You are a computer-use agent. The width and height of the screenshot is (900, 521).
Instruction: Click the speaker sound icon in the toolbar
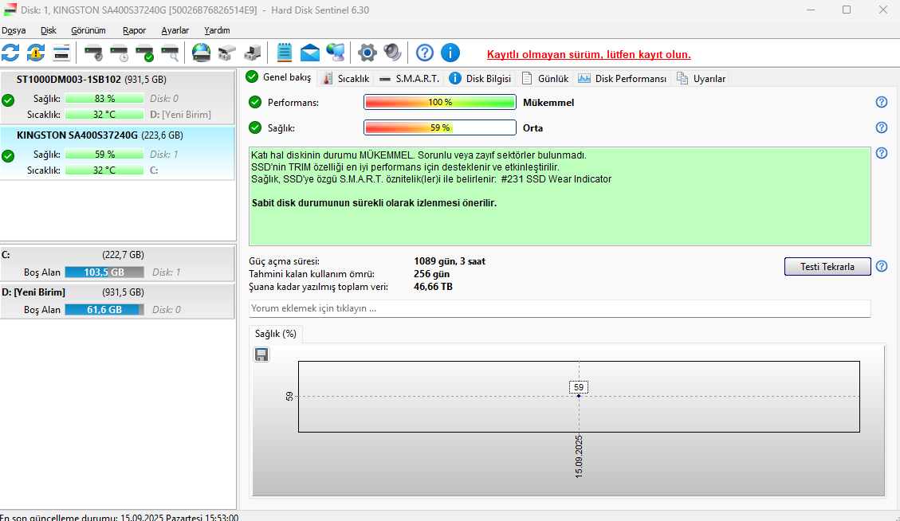(392, 53)
